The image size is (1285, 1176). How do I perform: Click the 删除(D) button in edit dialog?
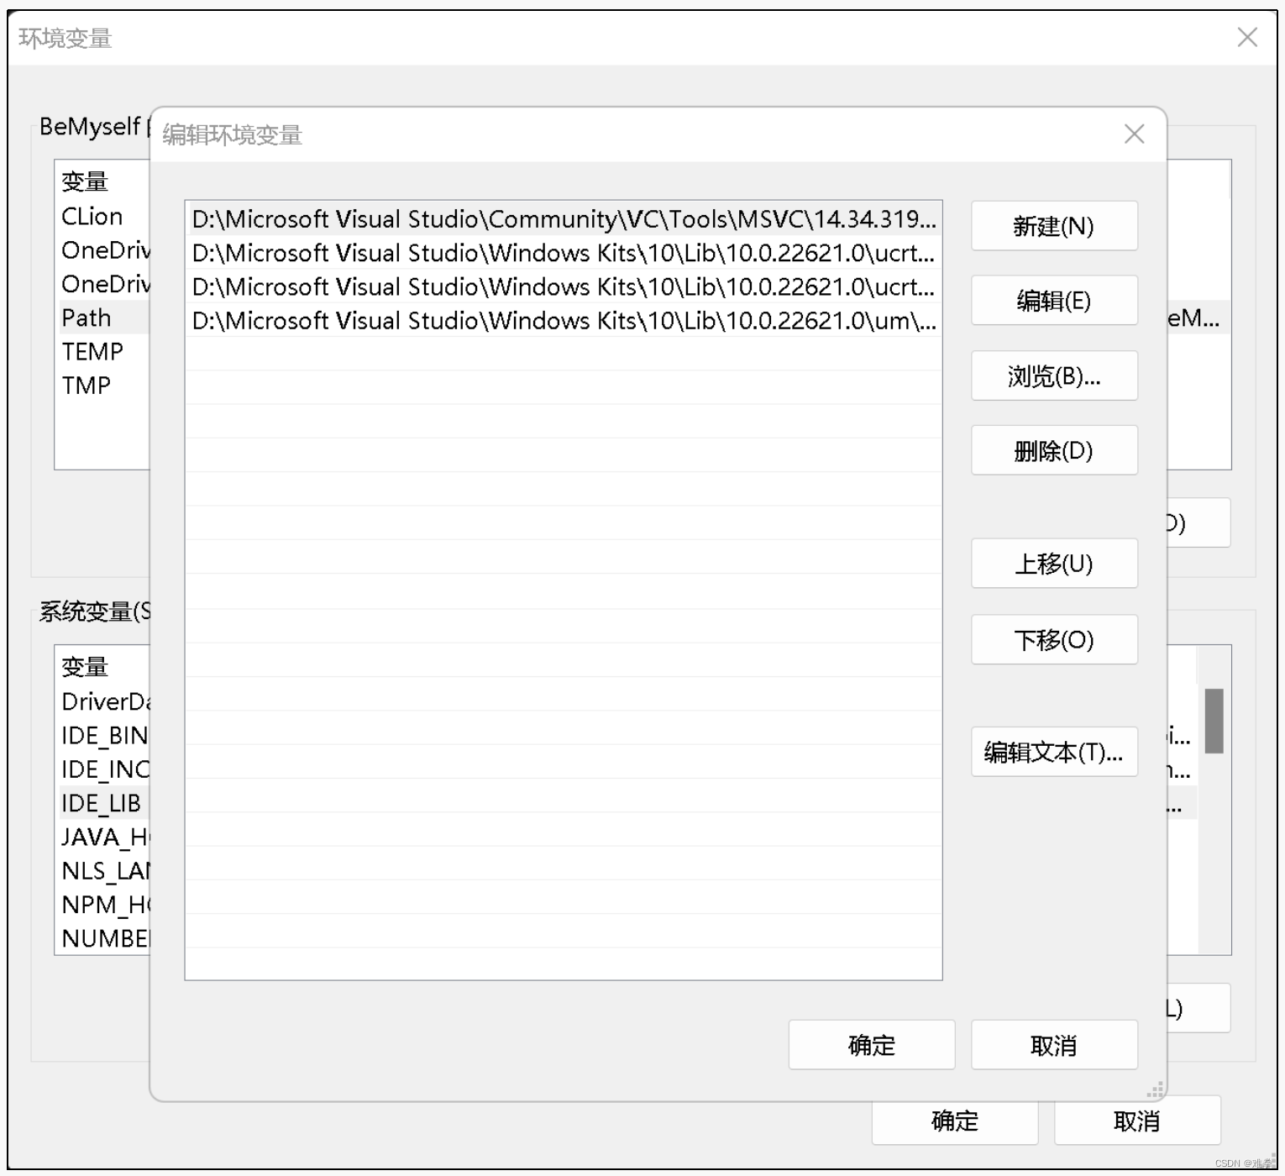(1054, 450)
